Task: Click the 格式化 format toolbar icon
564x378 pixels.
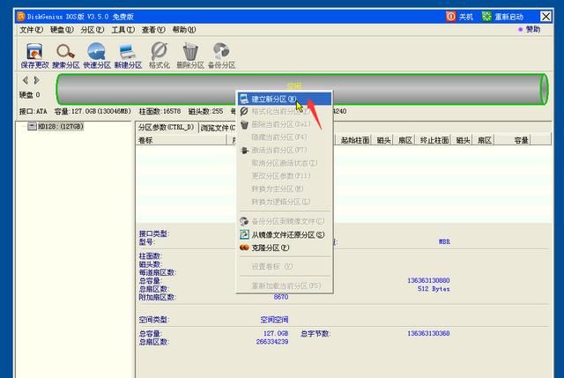Action: [x=159, y=56]
